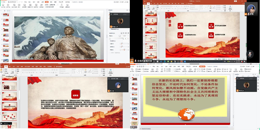Click the 01 第一章 red button on directory slide

[180, 26]
